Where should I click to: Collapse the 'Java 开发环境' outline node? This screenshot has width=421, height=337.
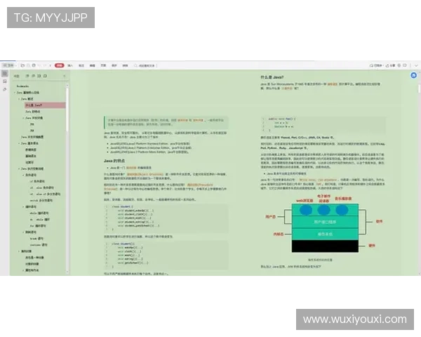(x=23, y=118)
